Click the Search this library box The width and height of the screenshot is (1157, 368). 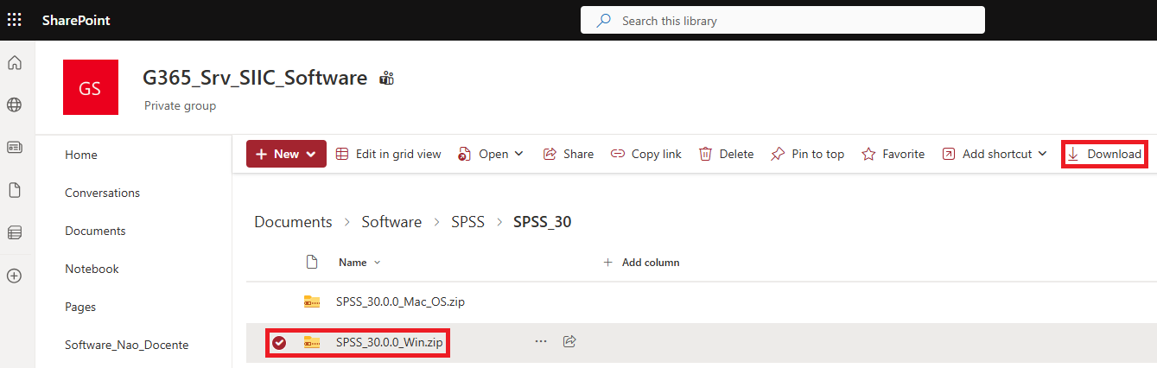[782, 21]
